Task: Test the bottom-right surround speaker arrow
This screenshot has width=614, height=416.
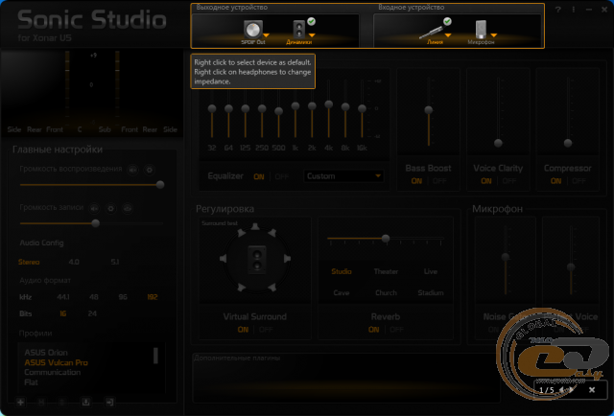Action: click(x=272, y=288)
